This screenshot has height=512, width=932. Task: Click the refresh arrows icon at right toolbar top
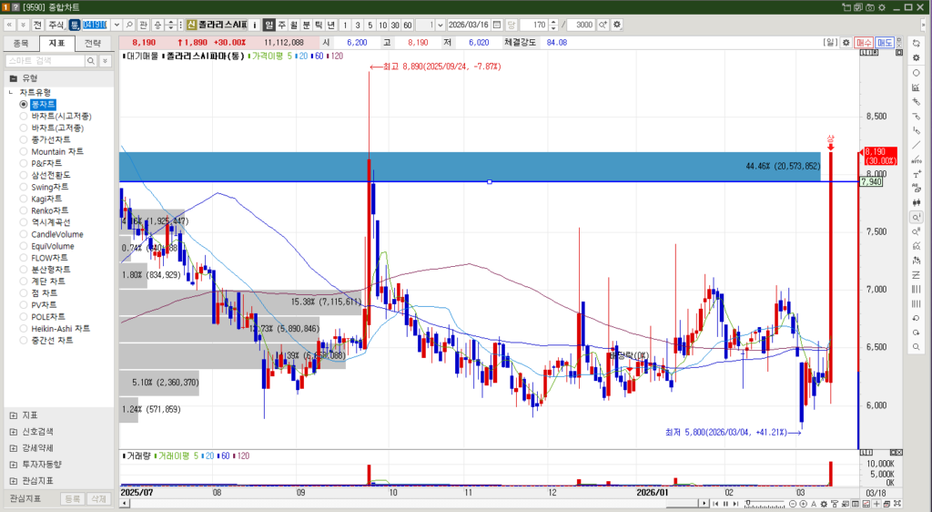[x=916, y=43]
